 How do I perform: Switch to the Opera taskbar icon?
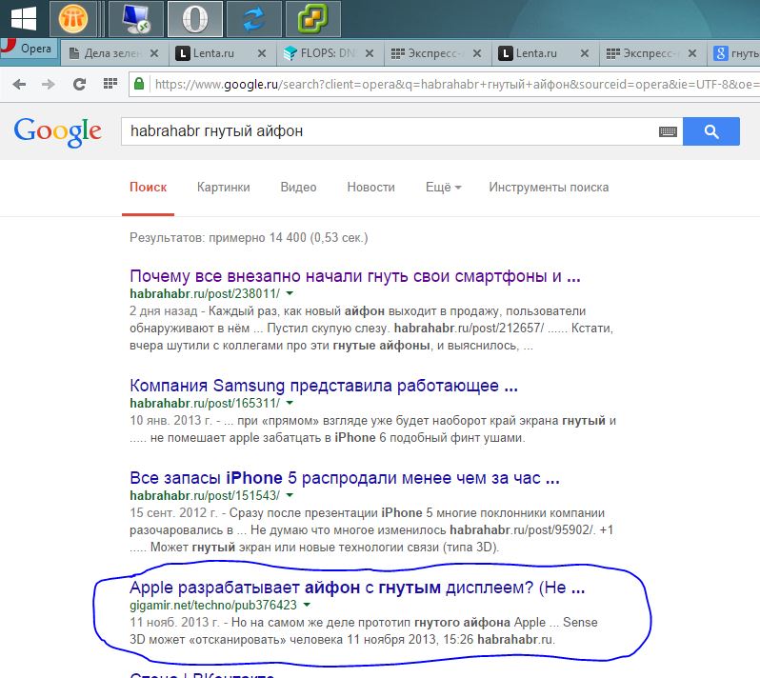(x=195, y=19)
